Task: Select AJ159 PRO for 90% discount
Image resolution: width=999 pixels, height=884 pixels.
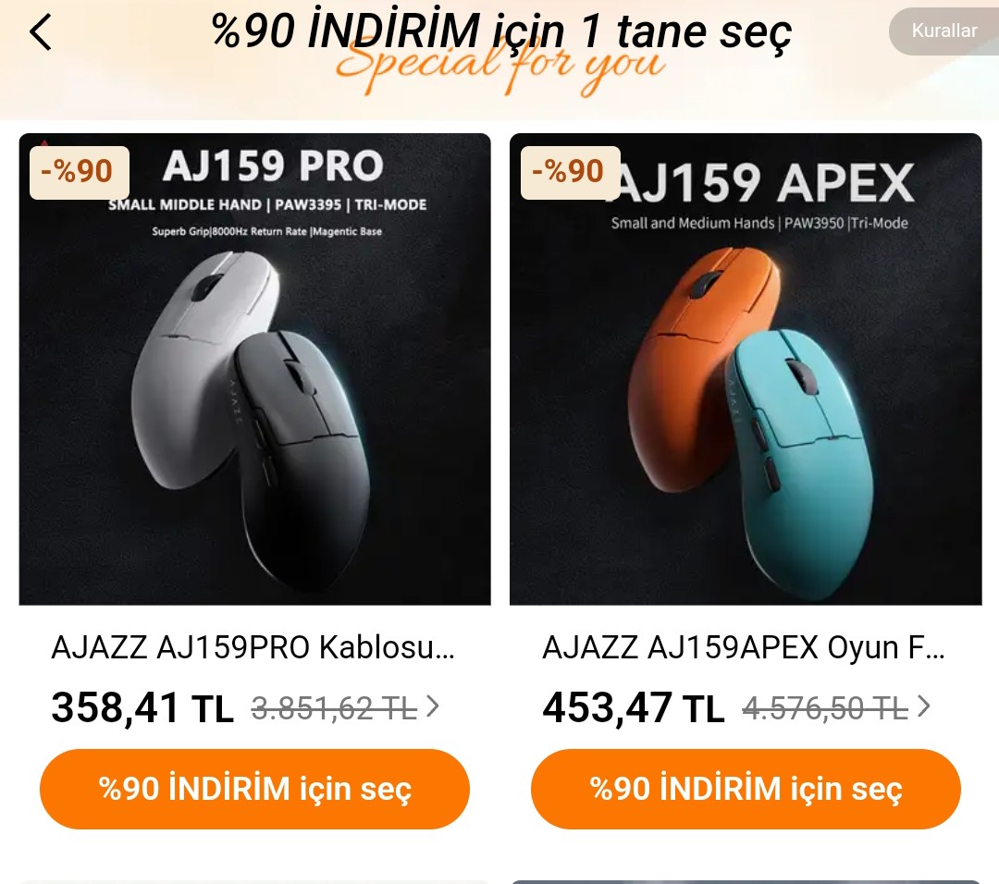Action: (255, 789)
